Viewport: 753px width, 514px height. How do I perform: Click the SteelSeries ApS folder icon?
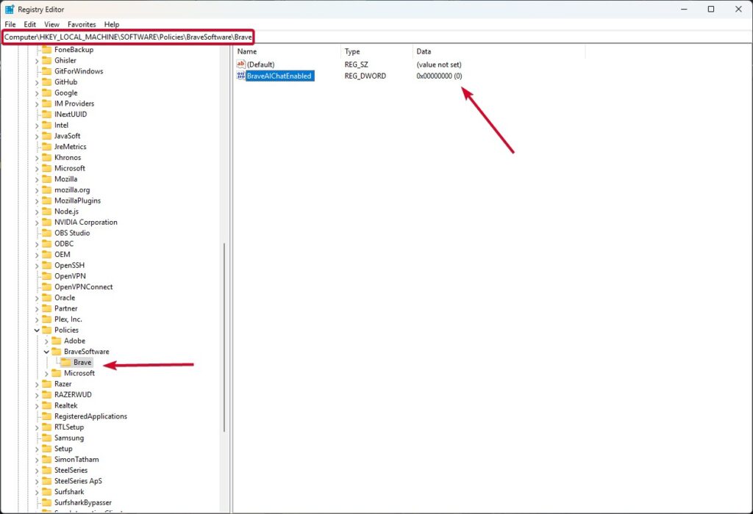tap(46, 481)
